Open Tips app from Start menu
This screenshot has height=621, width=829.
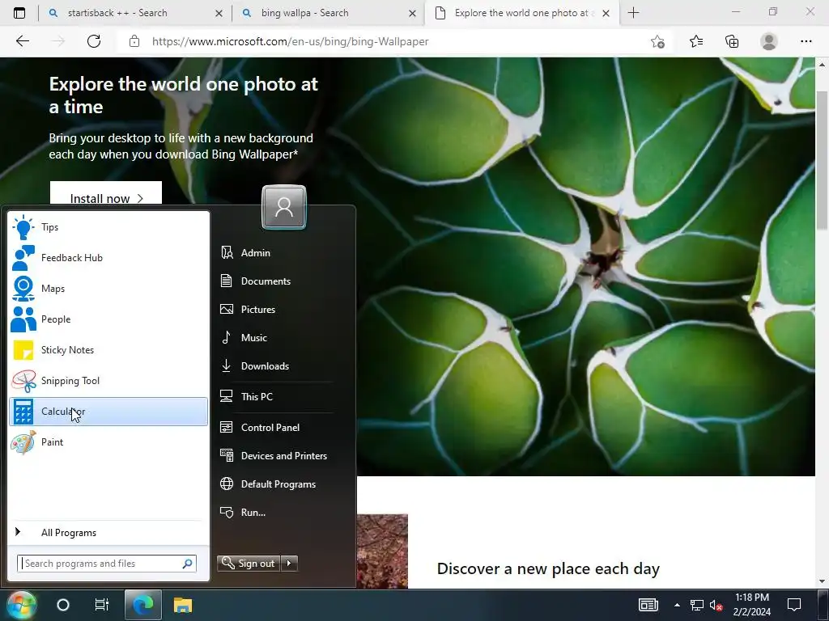pos(108,227)
